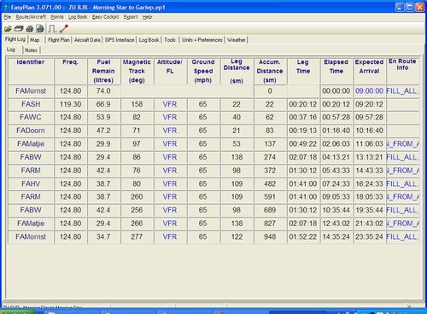Viewport: 427px width, 314px height.
Task: Click the Identifier column header
Action: tap(31, 71)
